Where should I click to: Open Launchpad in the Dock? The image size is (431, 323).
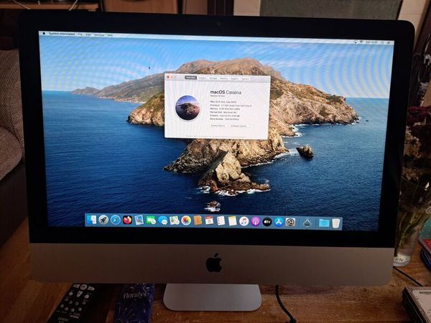(x=103, y=220)
